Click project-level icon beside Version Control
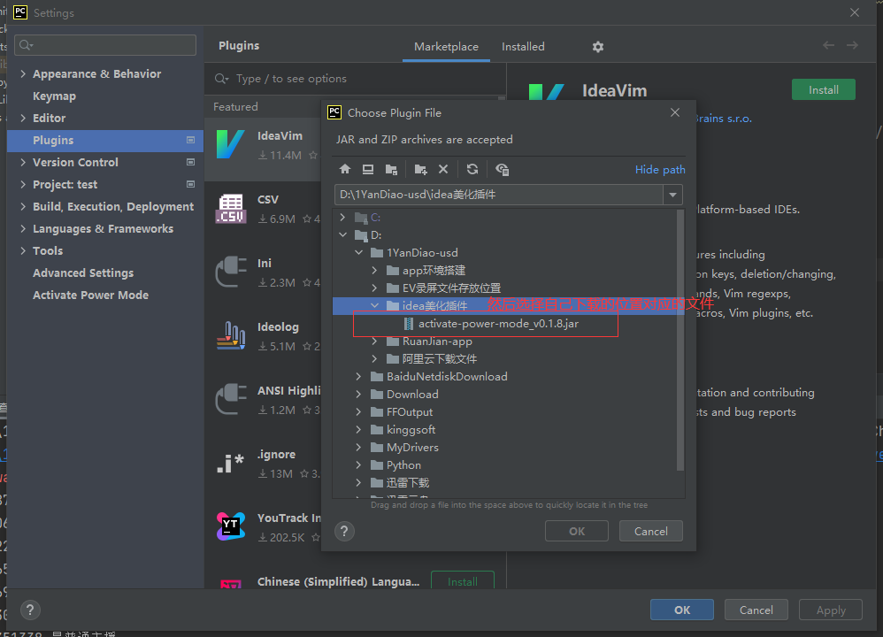 191,162
